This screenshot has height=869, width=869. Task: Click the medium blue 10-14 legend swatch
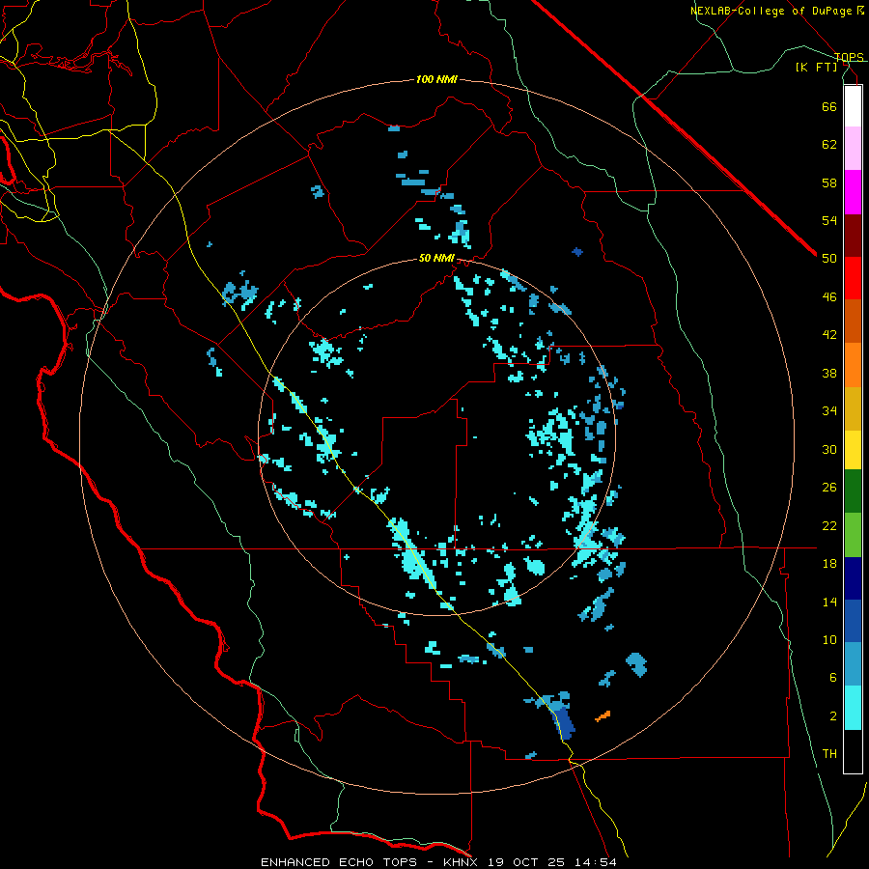pyautogui.click(x=853, y=621)
